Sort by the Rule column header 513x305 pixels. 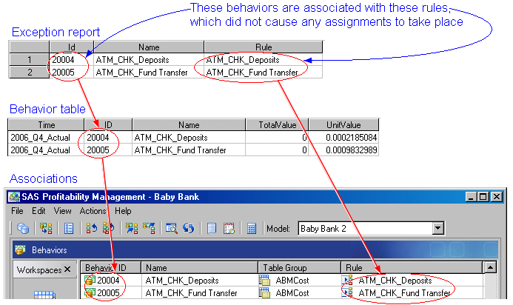click(x=409, y=267)
